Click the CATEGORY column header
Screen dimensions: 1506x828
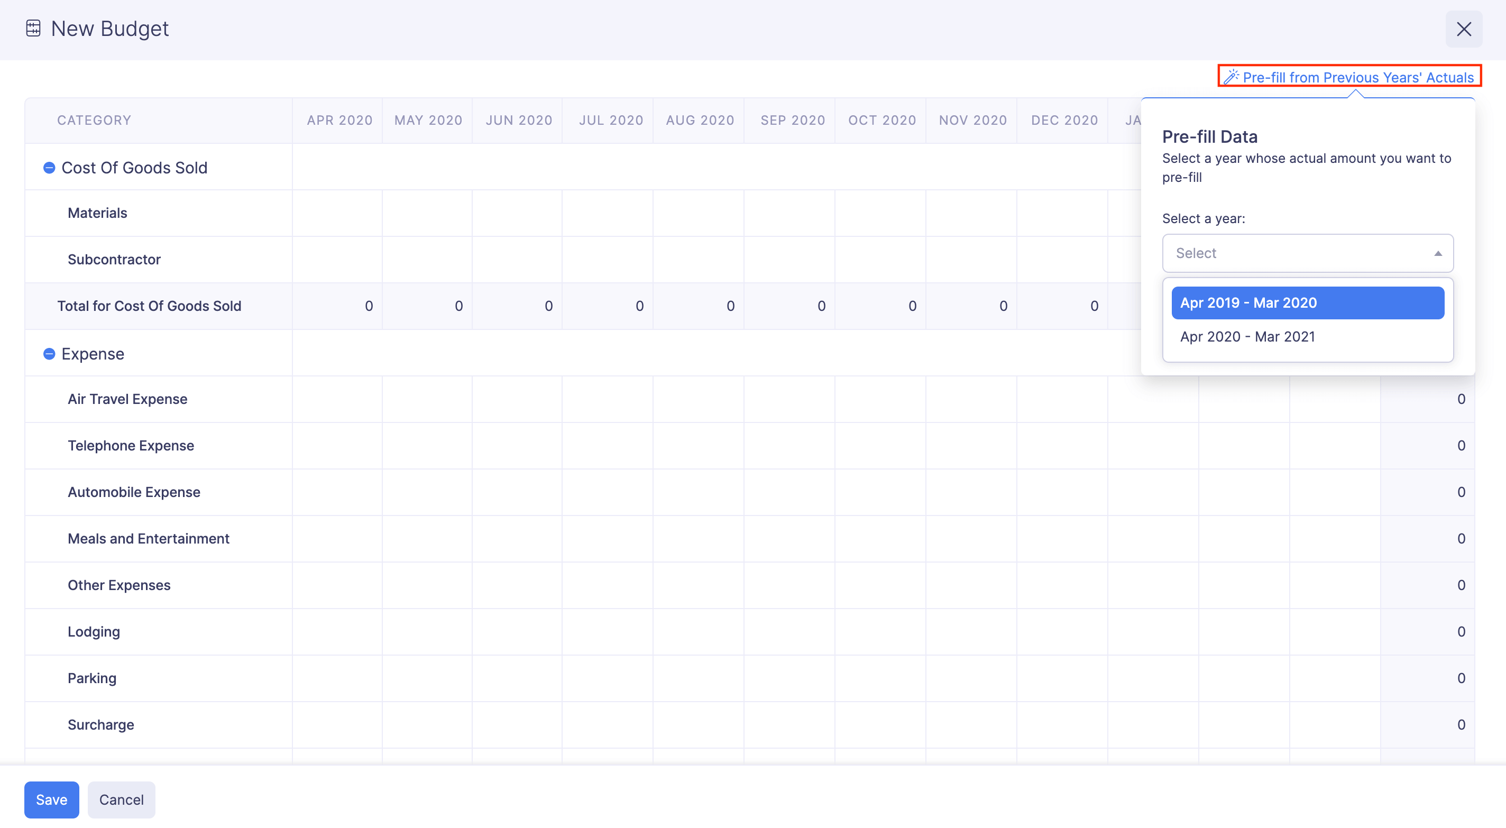(94, 121)
